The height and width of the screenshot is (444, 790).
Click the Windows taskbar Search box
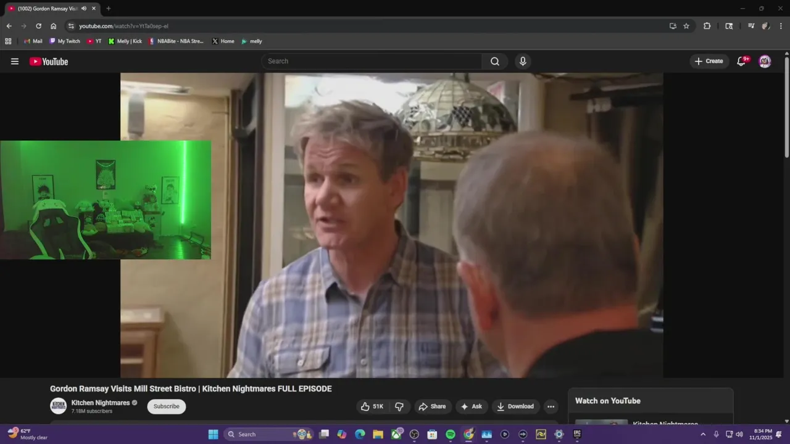[269, 434]
